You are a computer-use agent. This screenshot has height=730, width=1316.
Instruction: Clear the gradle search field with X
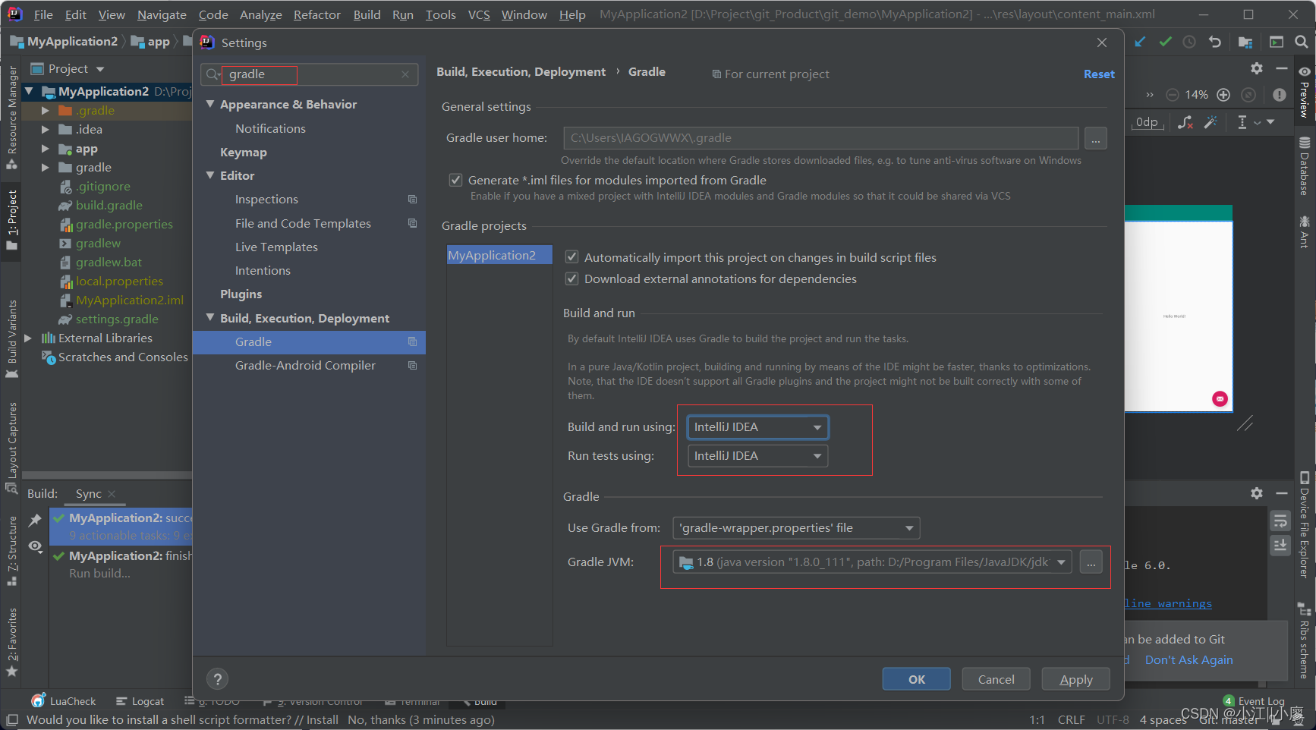click(x=405, y=74)
